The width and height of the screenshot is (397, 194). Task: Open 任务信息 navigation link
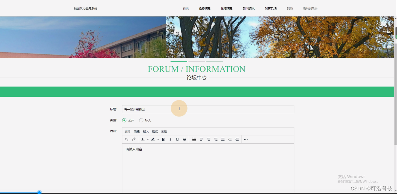point(205,9)
